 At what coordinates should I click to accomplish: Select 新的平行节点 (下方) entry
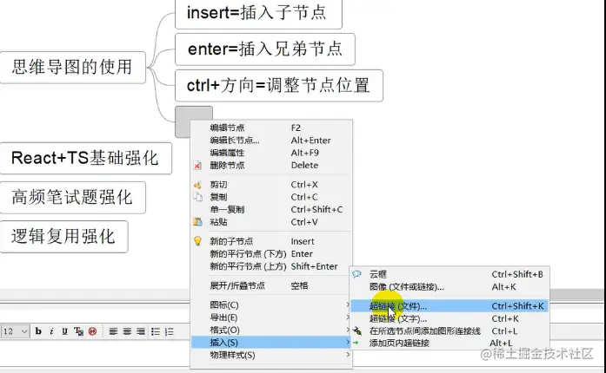point(271,254)
